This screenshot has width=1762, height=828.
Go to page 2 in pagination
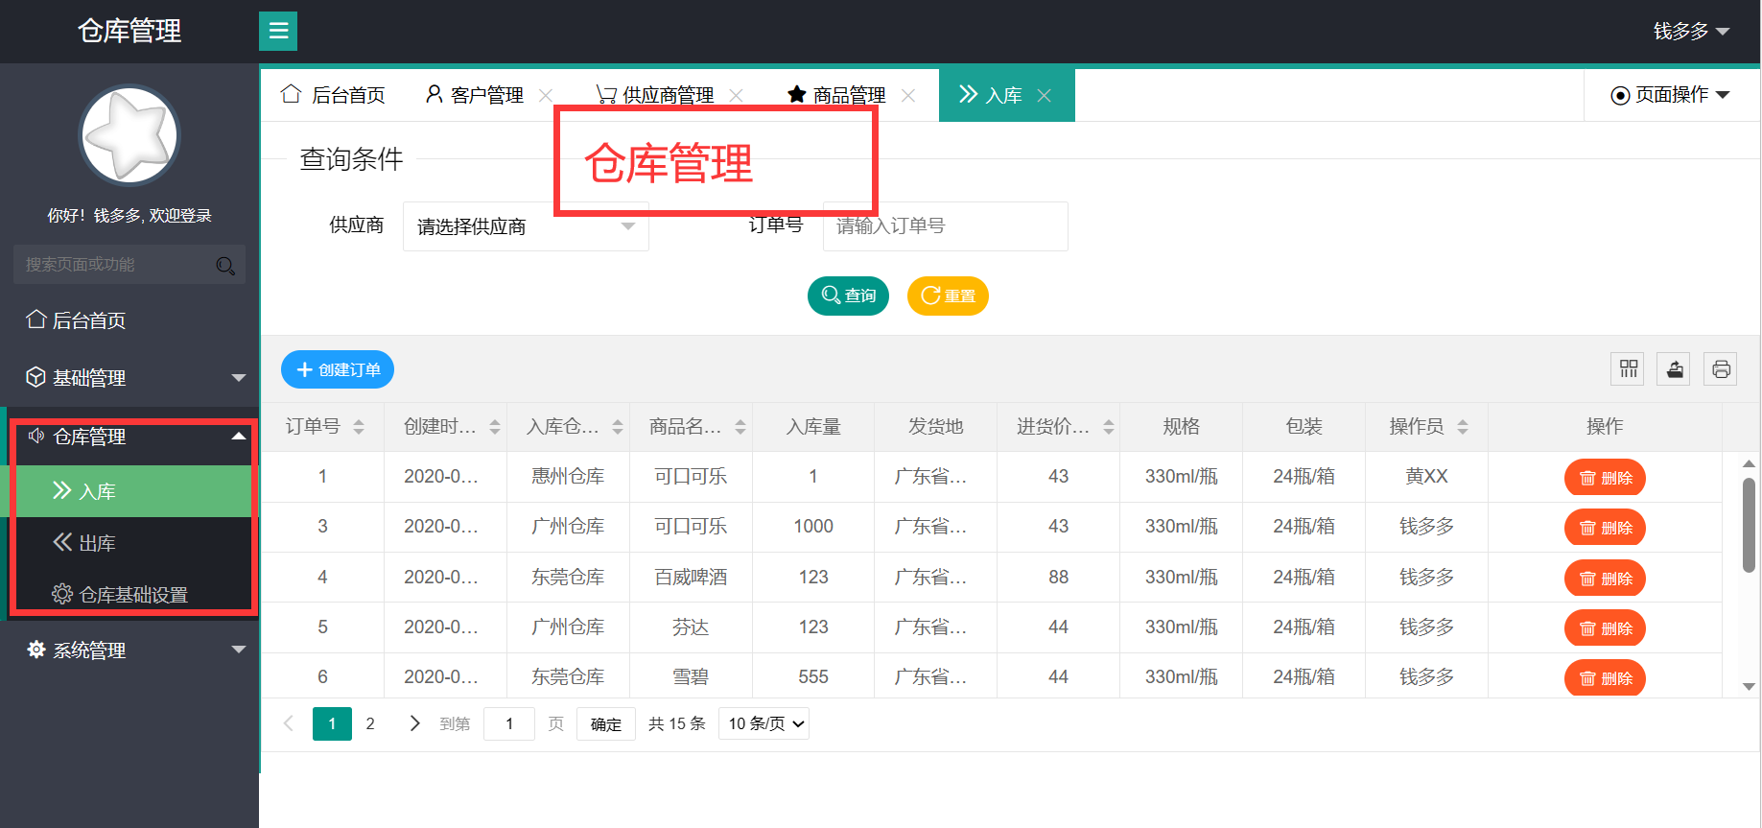370,723
